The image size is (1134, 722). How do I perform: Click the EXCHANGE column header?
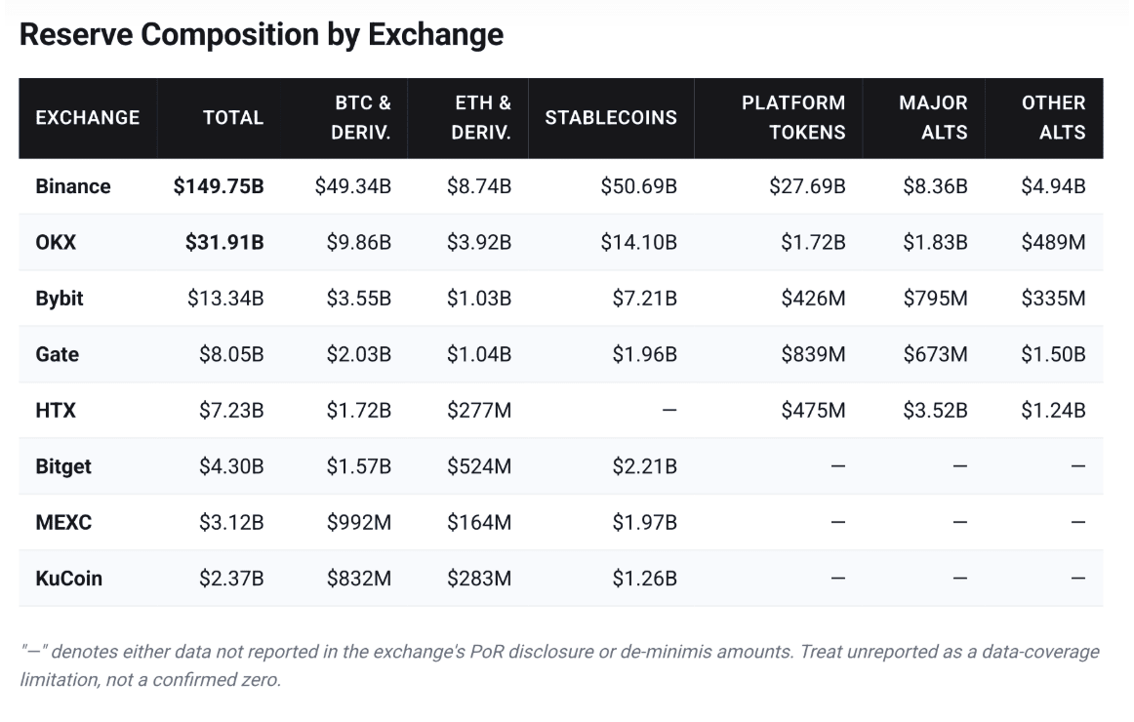(88, 118)
